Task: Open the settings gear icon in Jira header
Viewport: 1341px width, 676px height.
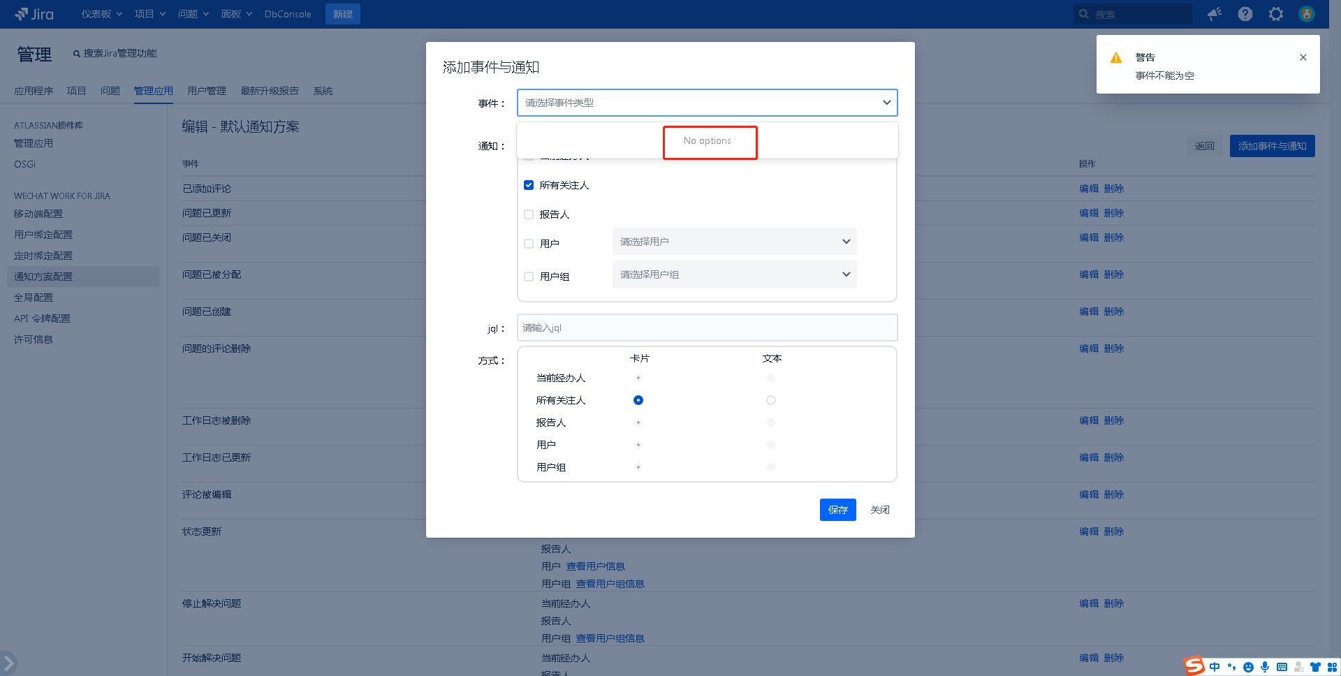Action: pos(1276,14)
